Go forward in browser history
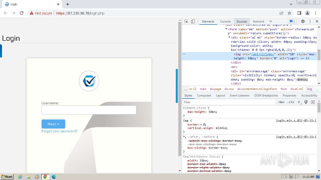Viewport: 321px width, 180px height. tap(14, 13)
